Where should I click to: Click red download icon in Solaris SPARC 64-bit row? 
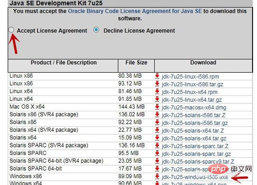(x=157, y=169)
